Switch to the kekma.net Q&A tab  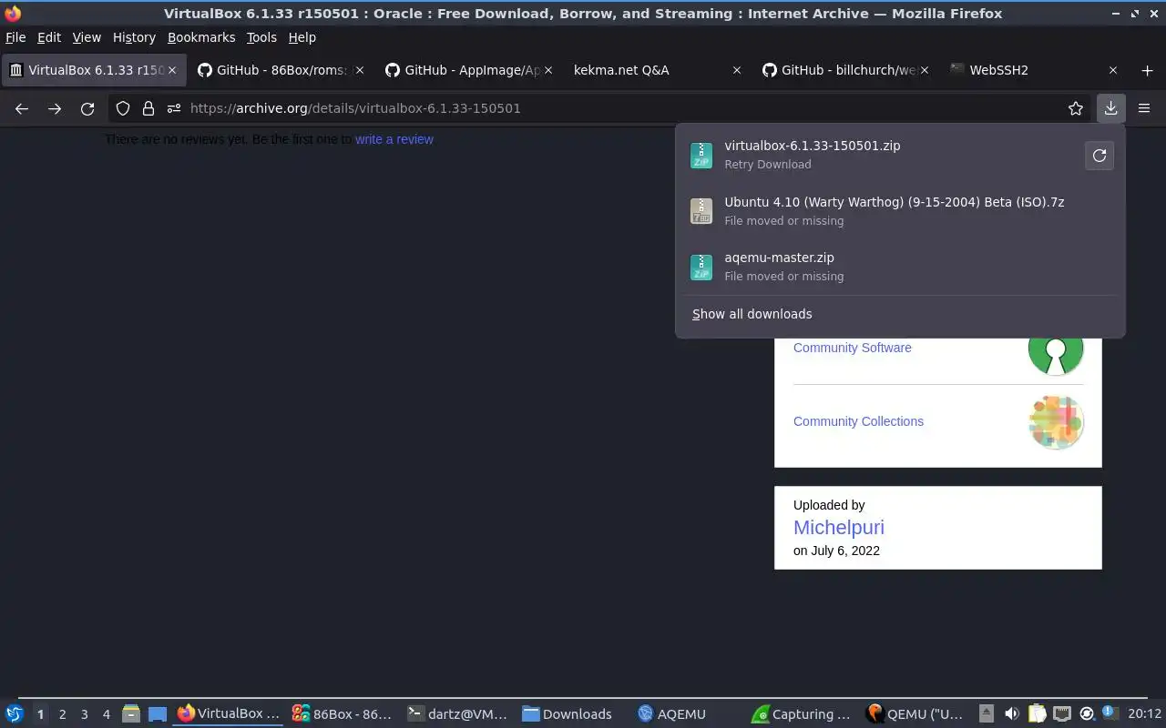(x=658, y=70)
